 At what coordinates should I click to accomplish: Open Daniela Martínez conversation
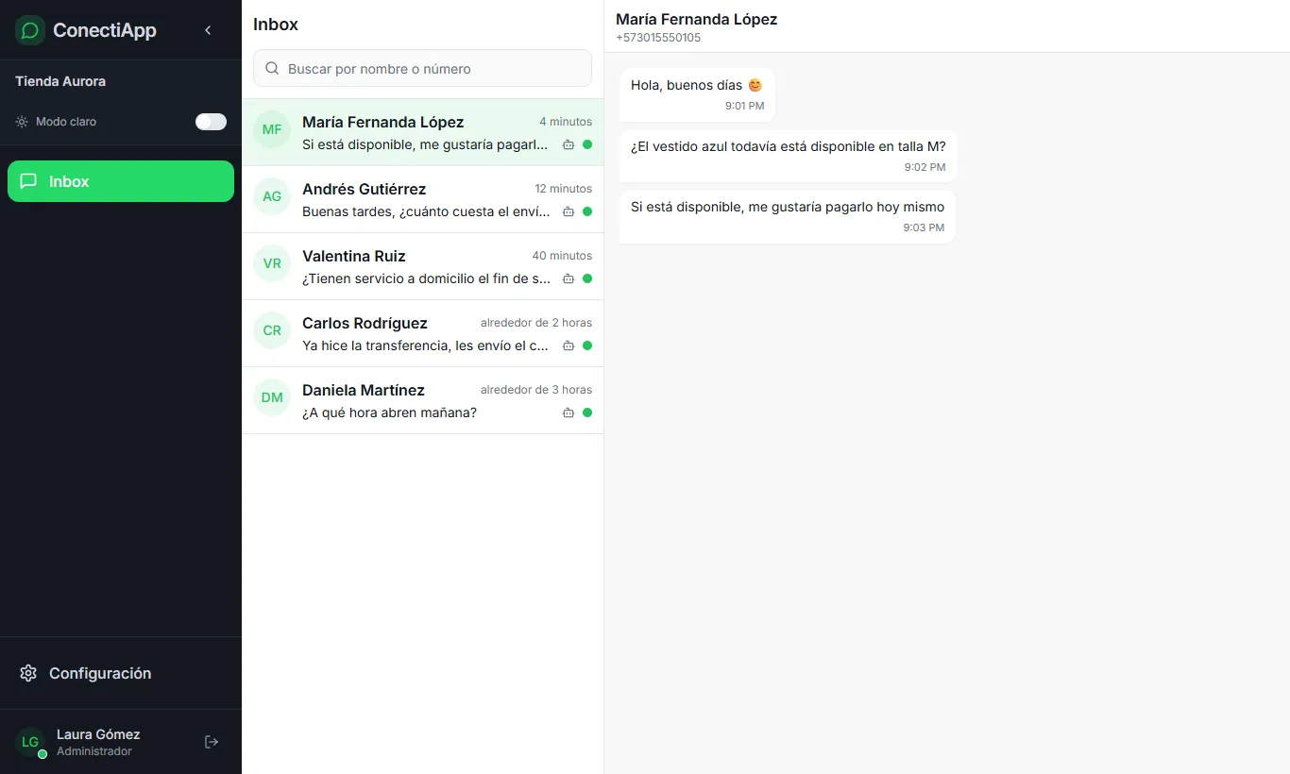[x=422, y=401]
